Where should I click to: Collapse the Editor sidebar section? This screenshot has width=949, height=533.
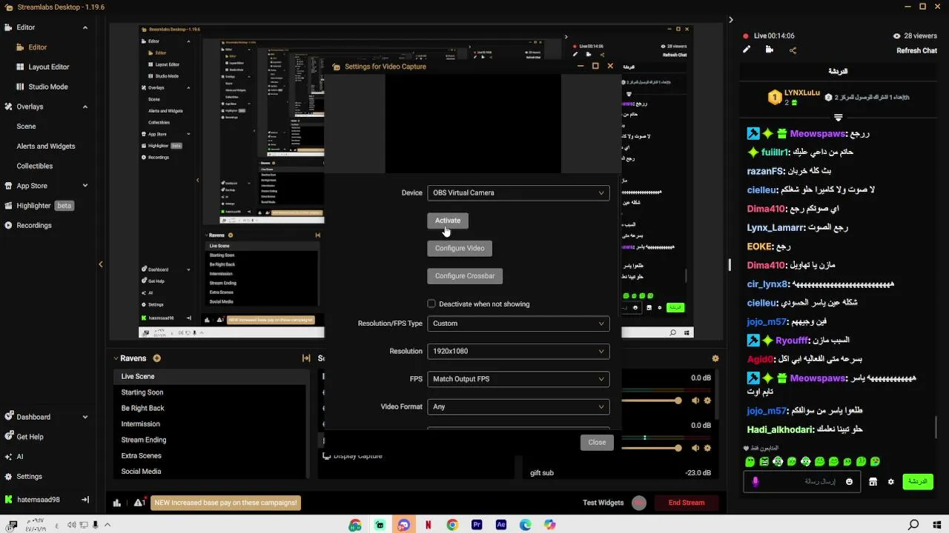85,27
